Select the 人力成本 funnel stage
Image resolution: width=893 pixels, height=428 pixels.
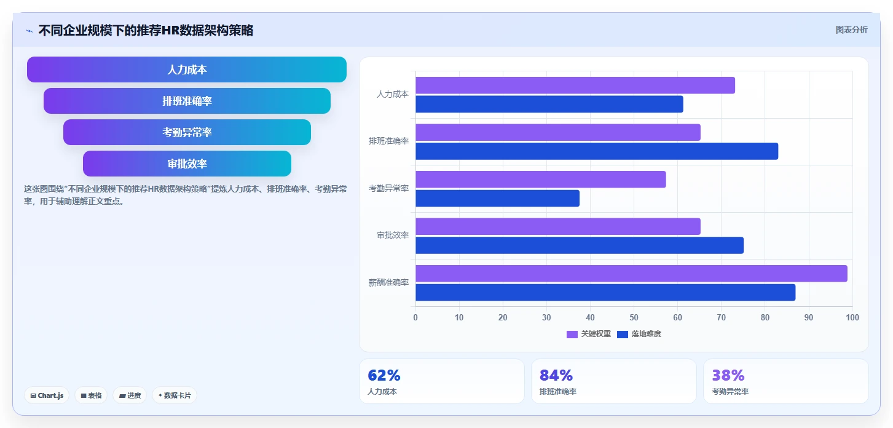pyautogui.click(x=187, y=69)
